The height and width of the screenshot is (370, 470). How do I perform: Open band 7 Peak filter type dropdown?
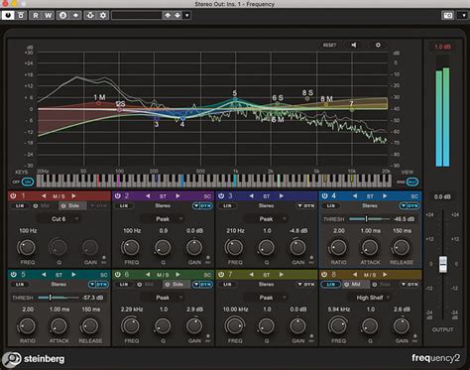point(266,298)
